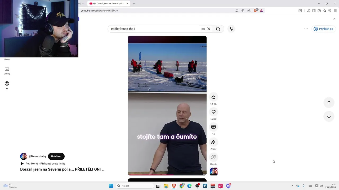The image size is (339, 190).
Task: Open the tray microphone indicator
Action: coord(304,186)
